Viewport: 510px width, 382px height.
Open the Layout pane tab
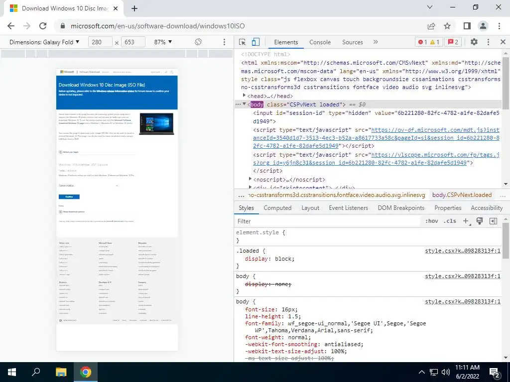[x=310, y=208]
